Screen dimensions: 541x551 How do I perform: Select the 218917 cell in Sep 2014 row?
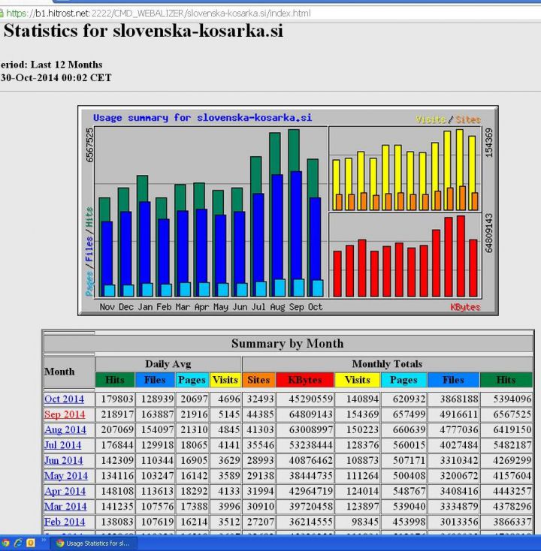116,414
